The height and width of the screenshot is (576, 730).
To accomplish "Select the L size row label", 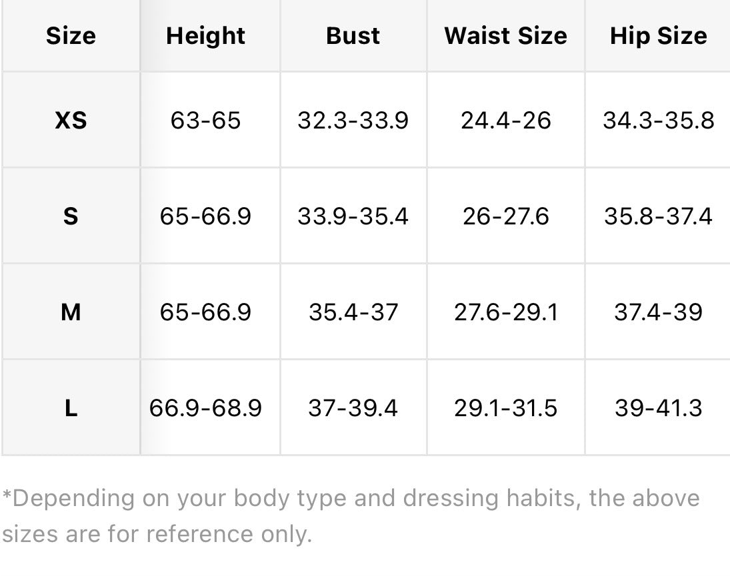I will [x=71, y=408].
